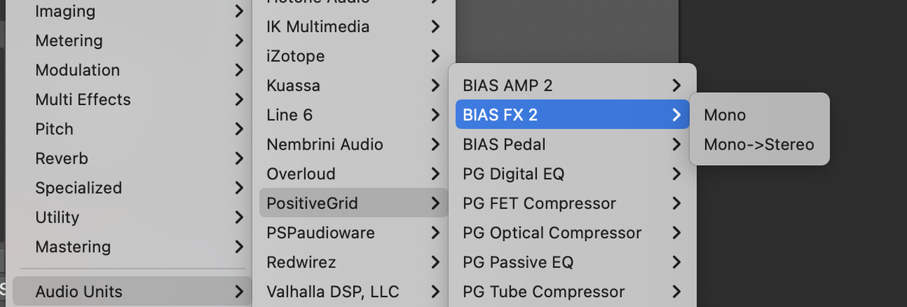Choose Mono->Stereo for BIAS FX 2
Screen dimensions: 907x307
(759, 145)
